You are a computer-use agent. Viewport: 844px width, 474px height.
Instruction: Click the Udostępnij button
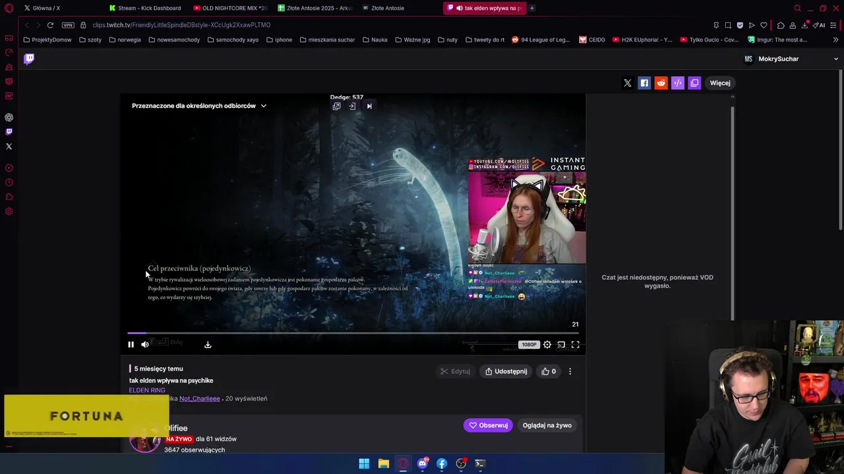pyautogui.click(x=506, y=371)
